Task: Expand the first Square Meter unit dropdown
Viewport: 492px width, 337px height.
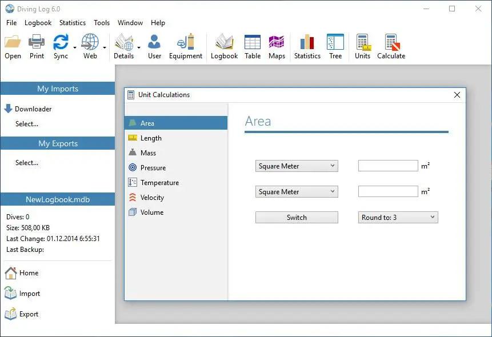Action: pos(297,166)
